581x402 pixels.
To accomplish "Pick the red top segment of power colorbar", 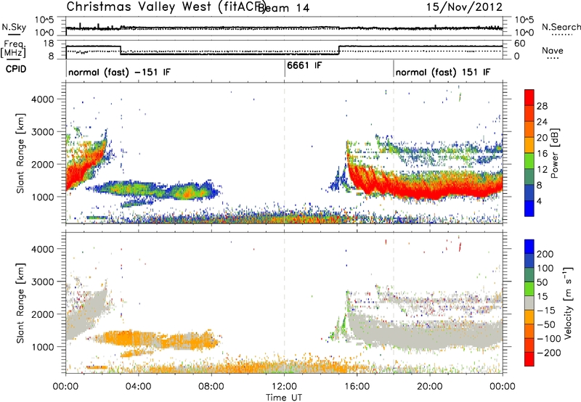I will (529, 98).
